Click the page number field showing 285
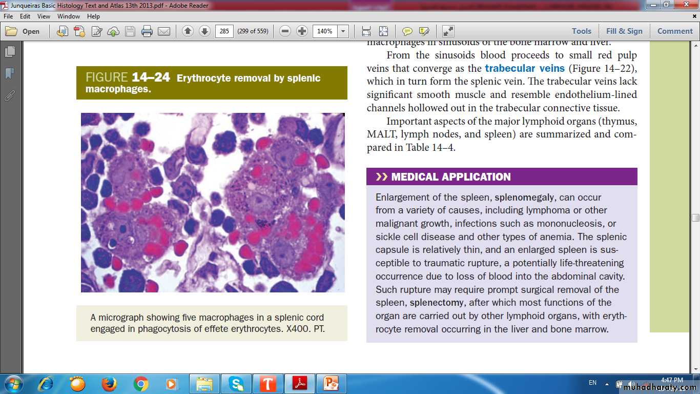 [224, 31]
